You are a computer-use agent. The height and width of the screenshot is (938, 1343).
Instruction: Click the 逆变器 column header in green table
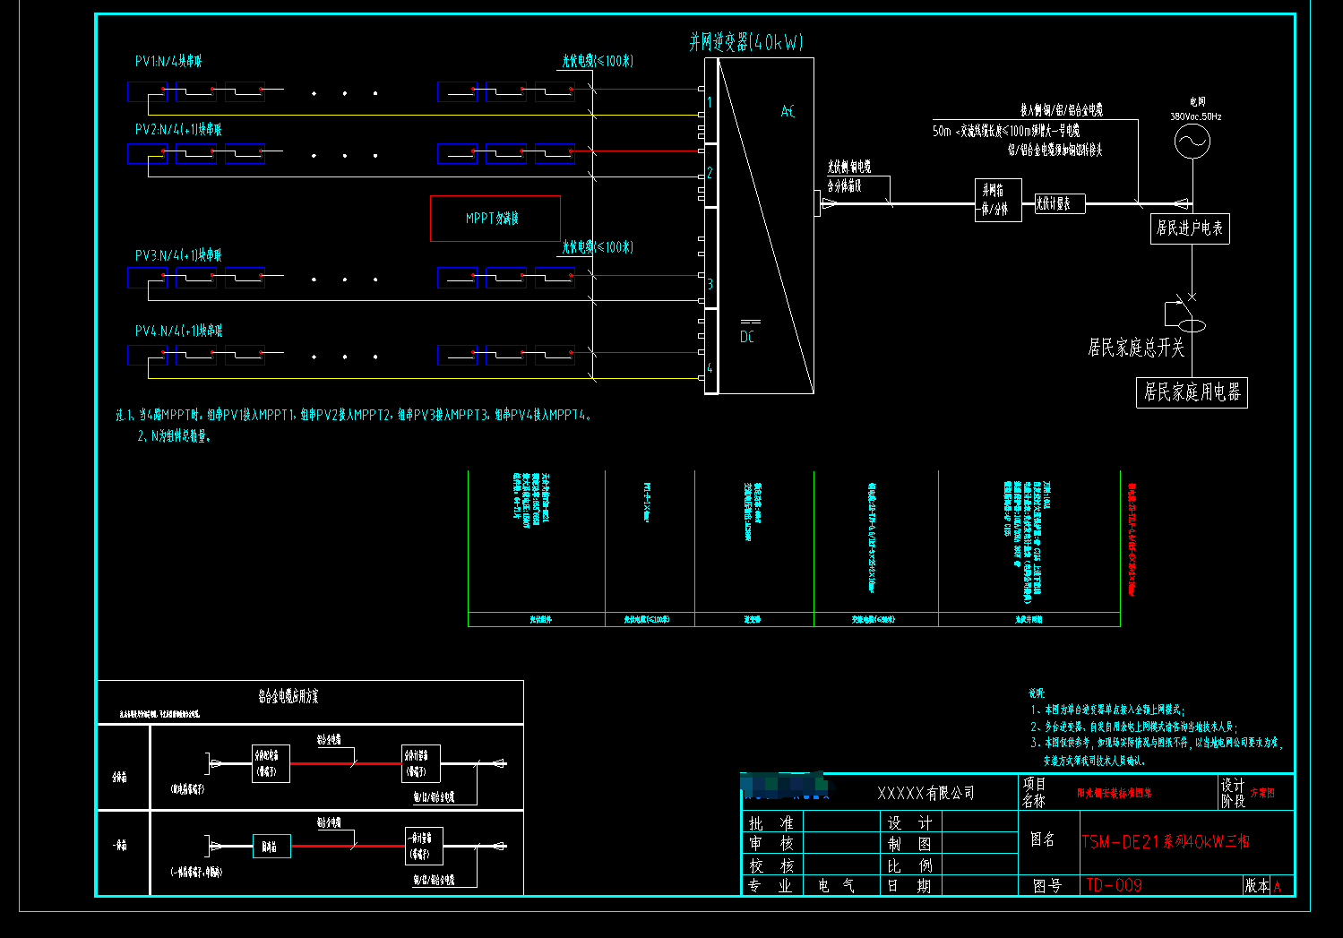click(x=753, y=619)
